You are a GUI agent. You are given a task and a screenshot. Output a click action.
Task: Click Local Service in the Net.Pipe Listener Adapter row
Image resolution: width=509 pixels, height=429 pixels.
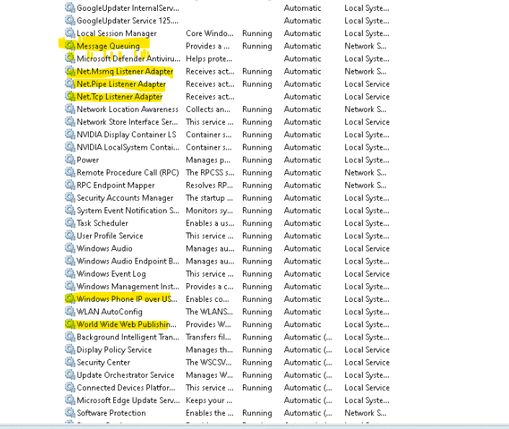click(x=367, y=84)
